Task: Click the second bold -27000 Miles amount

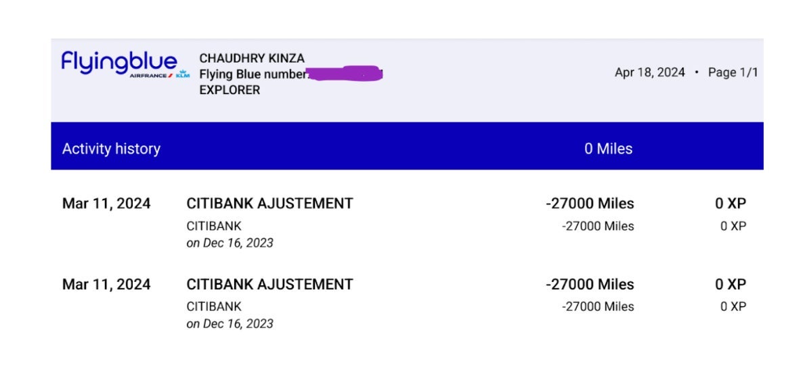Action: (x=590, y=284)
